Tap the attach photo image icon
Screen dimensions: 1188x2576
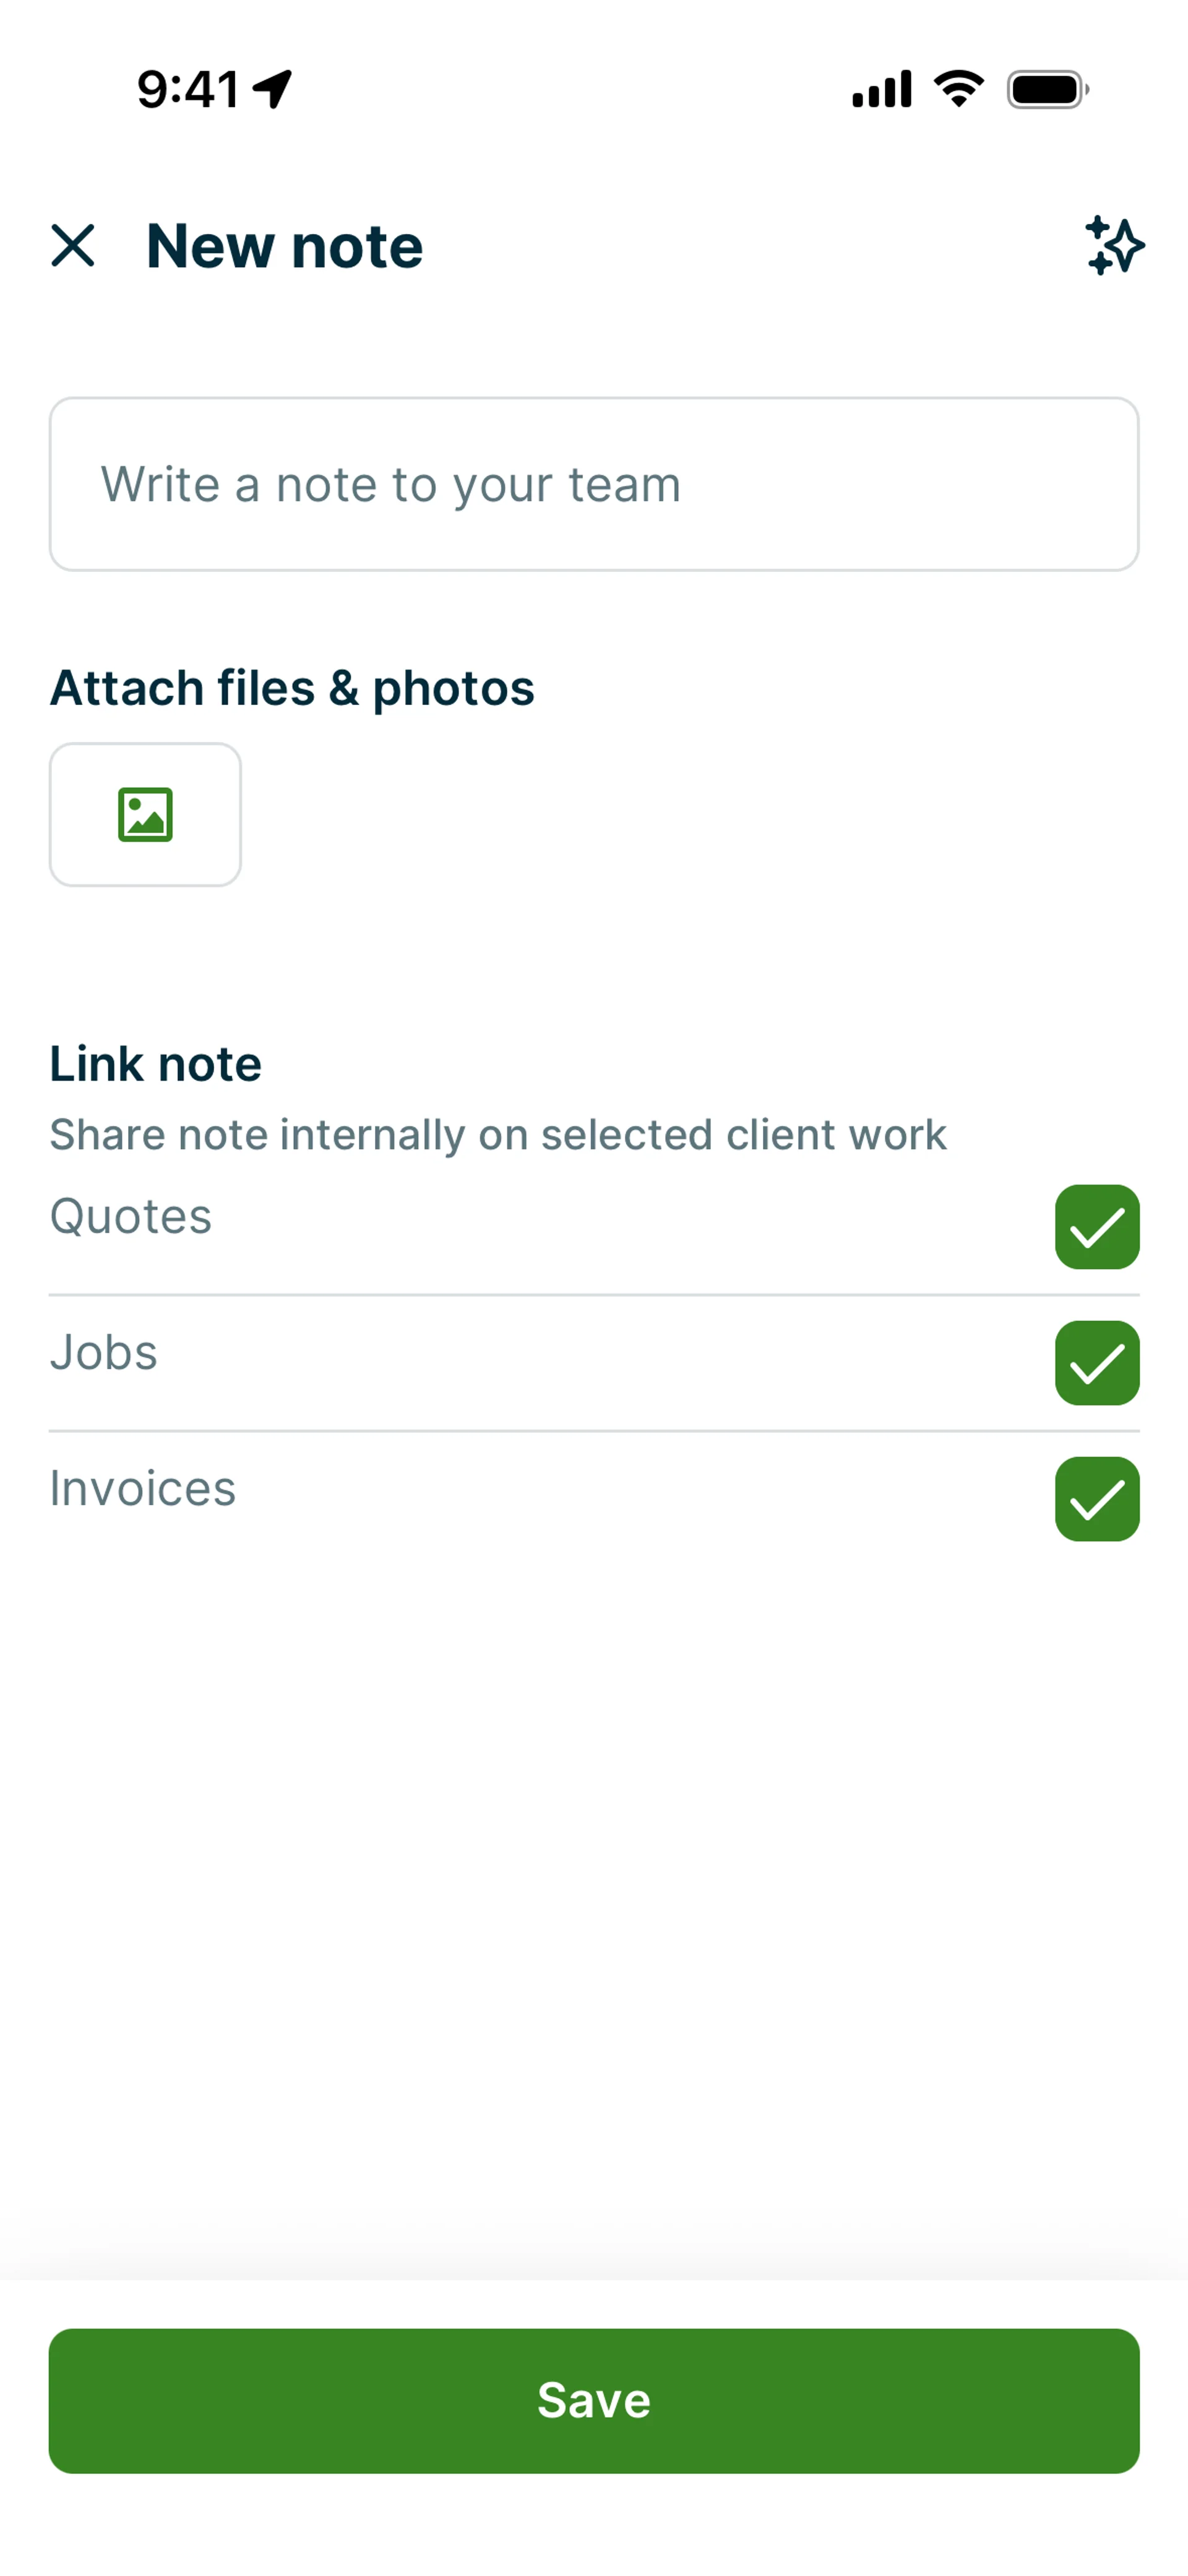(x=145, y=814)
